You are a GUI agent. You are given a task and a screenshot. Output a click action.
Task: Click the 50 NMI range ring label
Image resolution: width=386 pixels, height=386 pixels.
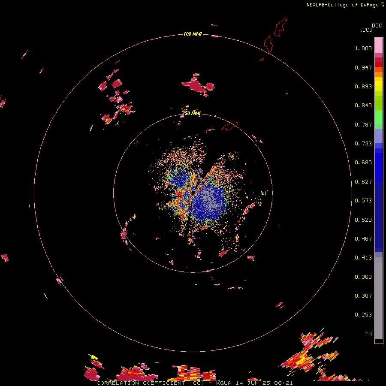(193, 113)
